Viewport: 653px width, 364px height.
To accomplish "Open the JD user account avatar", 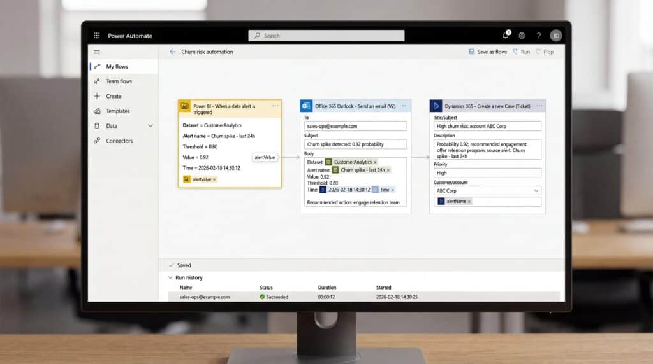I will point(555,36).
